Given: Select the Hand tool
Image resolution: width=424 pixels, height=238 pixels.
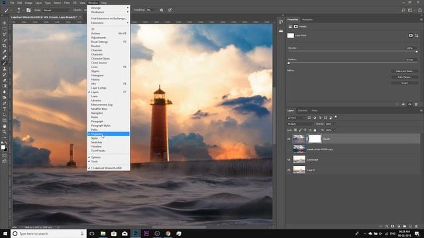Looking at the screenshot, I should point(5,126).
